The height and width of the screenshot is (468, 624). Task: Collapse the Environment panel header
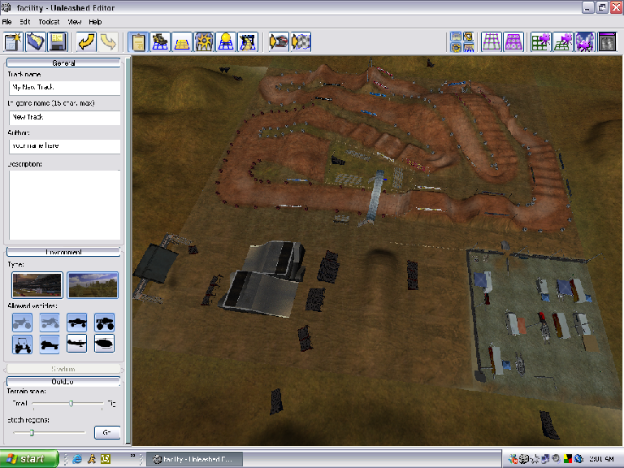(63, 252)
